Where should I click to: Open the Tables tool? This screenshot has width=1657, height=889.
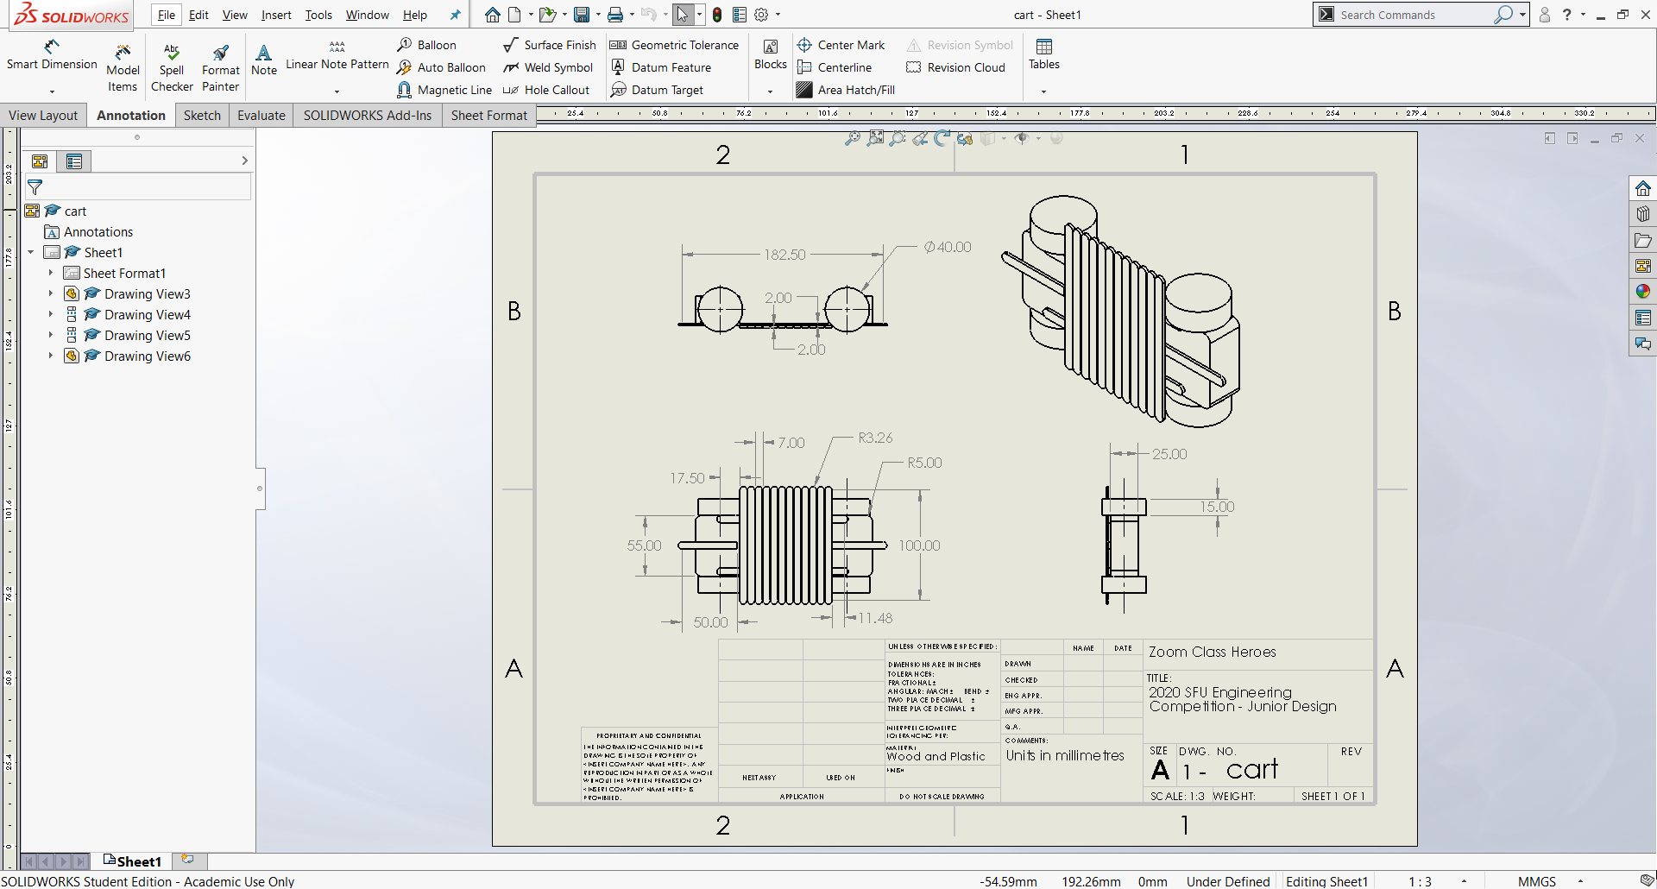pos(1043,54)
